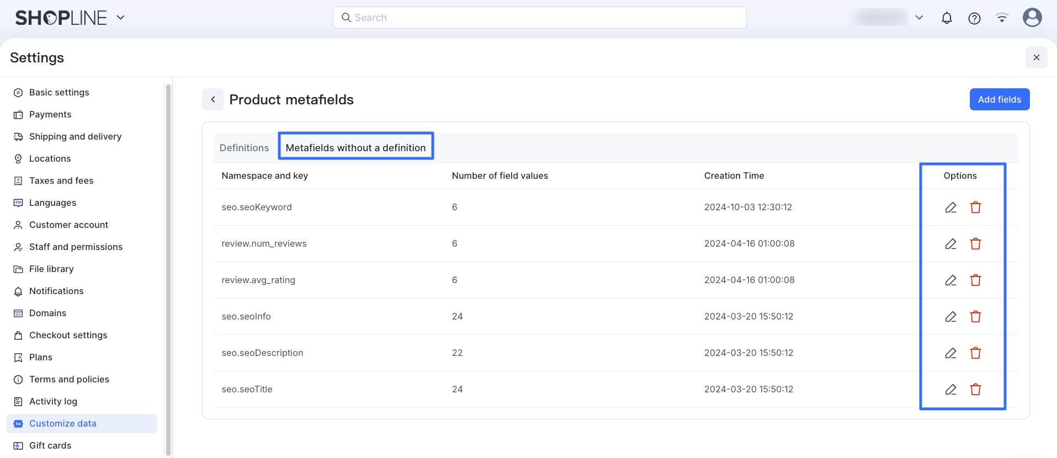The height and width of the screenshot is (458, 1057).
Task: Switch to the Definitions tab
Action: pos(244,148)
